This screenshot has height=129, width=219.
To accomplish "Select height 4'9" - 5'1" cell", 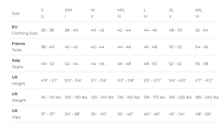I will [x=49, y=81].
